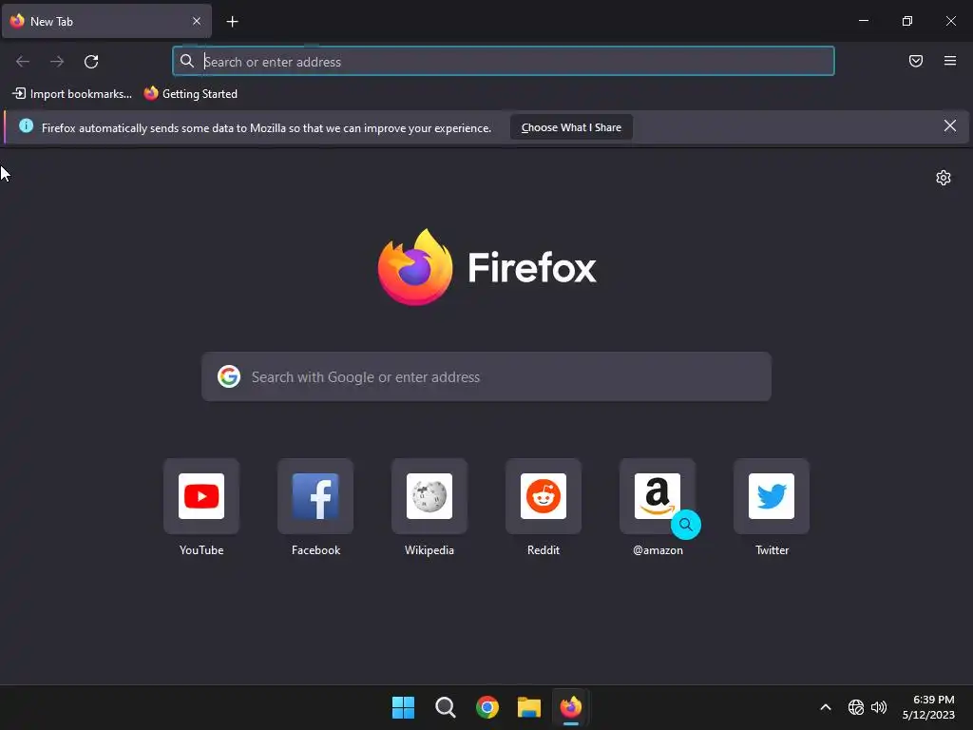
Task: Click the address bar search magnifier icon
Action: 187,61
